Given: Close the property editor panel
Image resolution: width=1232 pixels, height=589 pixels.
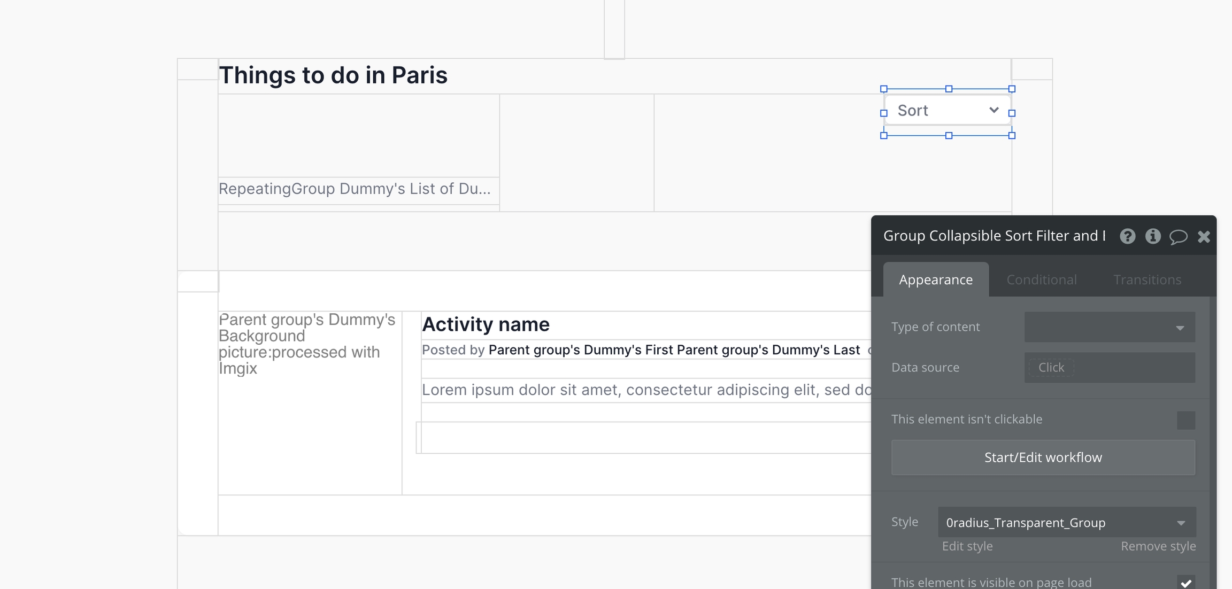Looking at the screenshot, I should (x=1204, y=237).
